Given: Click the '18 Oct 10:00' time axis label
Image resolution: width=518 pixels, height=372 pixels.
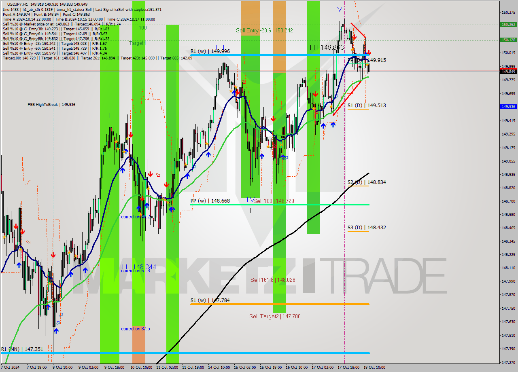Looking at the screenshot, I should pyautogui.click(x=374, y=367).
